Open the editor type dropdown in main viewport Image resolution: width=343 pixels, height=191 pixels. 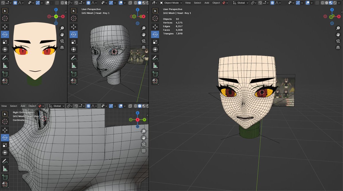point(154,3)
